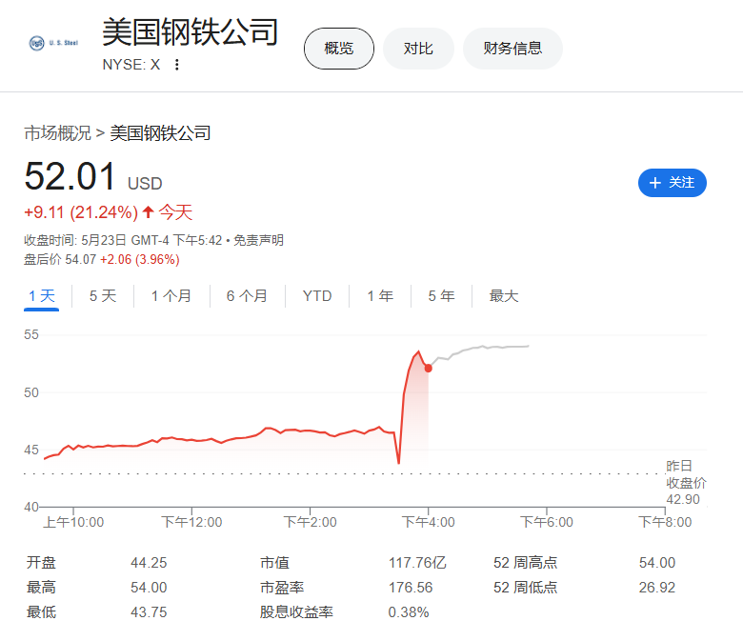Click the 52 周高点 label
Viewport: 743px width, 641px height.
(x=525, y=563)
